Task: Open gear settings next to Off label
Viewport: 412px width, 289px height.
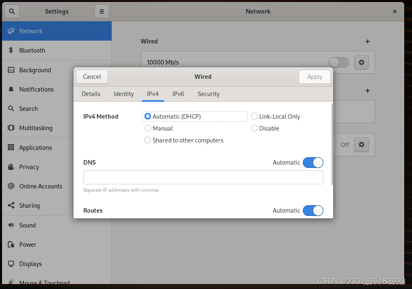Action: (361, 144)
